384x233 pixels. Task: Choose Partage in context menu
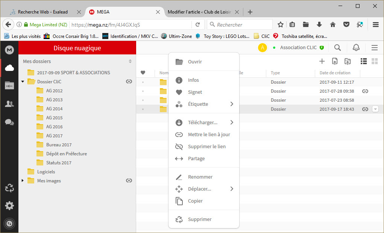[204, 158]
